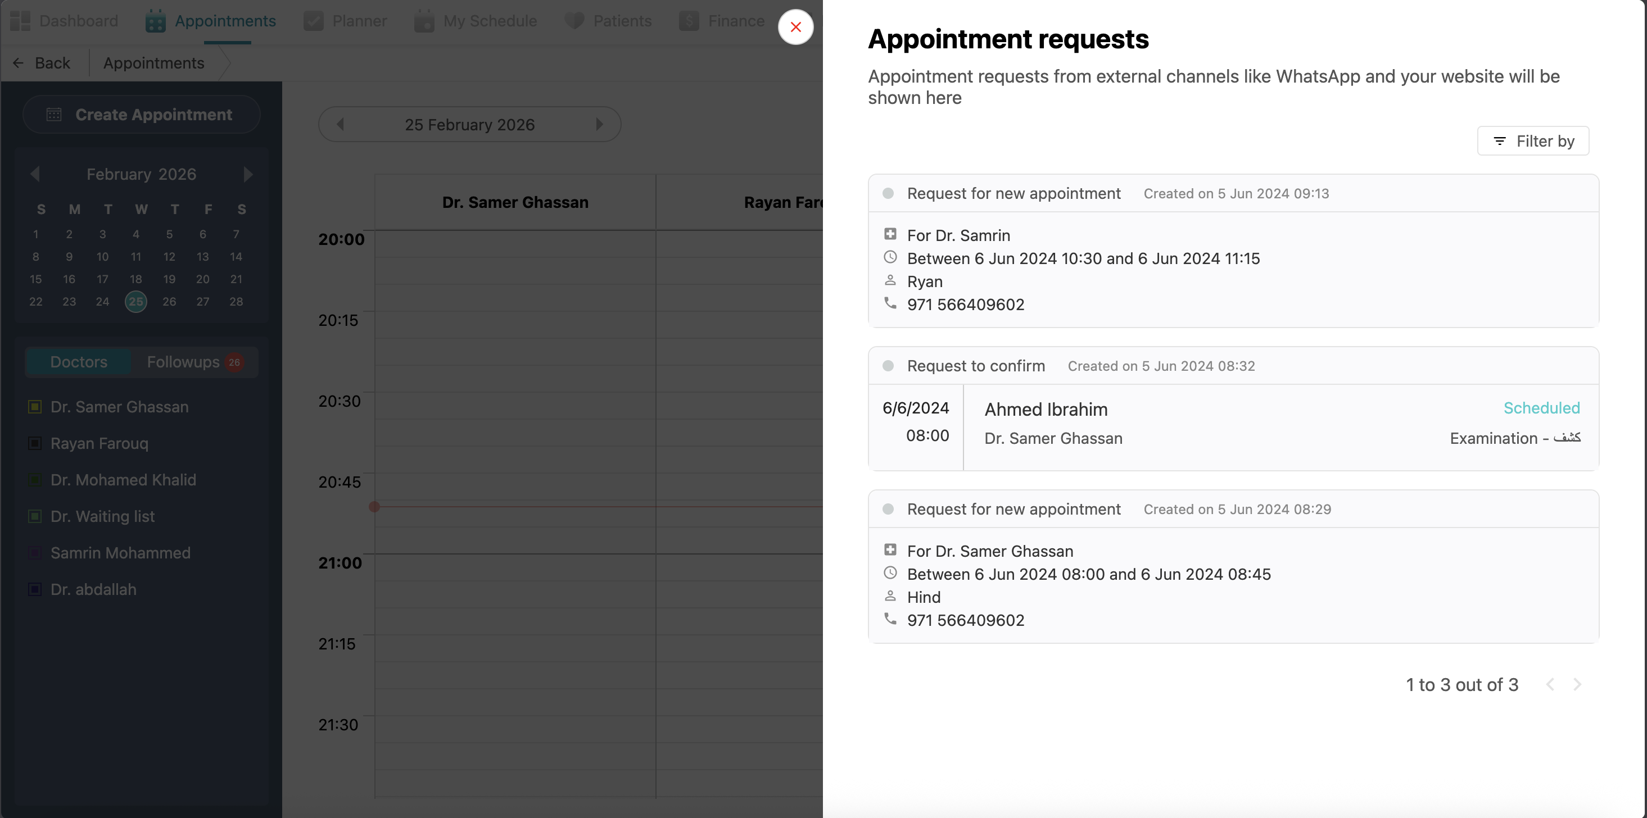Click the Finance dollar icon
This screenshot has height=818, width=1647.
pyautogui.click(x=689, y=21)
